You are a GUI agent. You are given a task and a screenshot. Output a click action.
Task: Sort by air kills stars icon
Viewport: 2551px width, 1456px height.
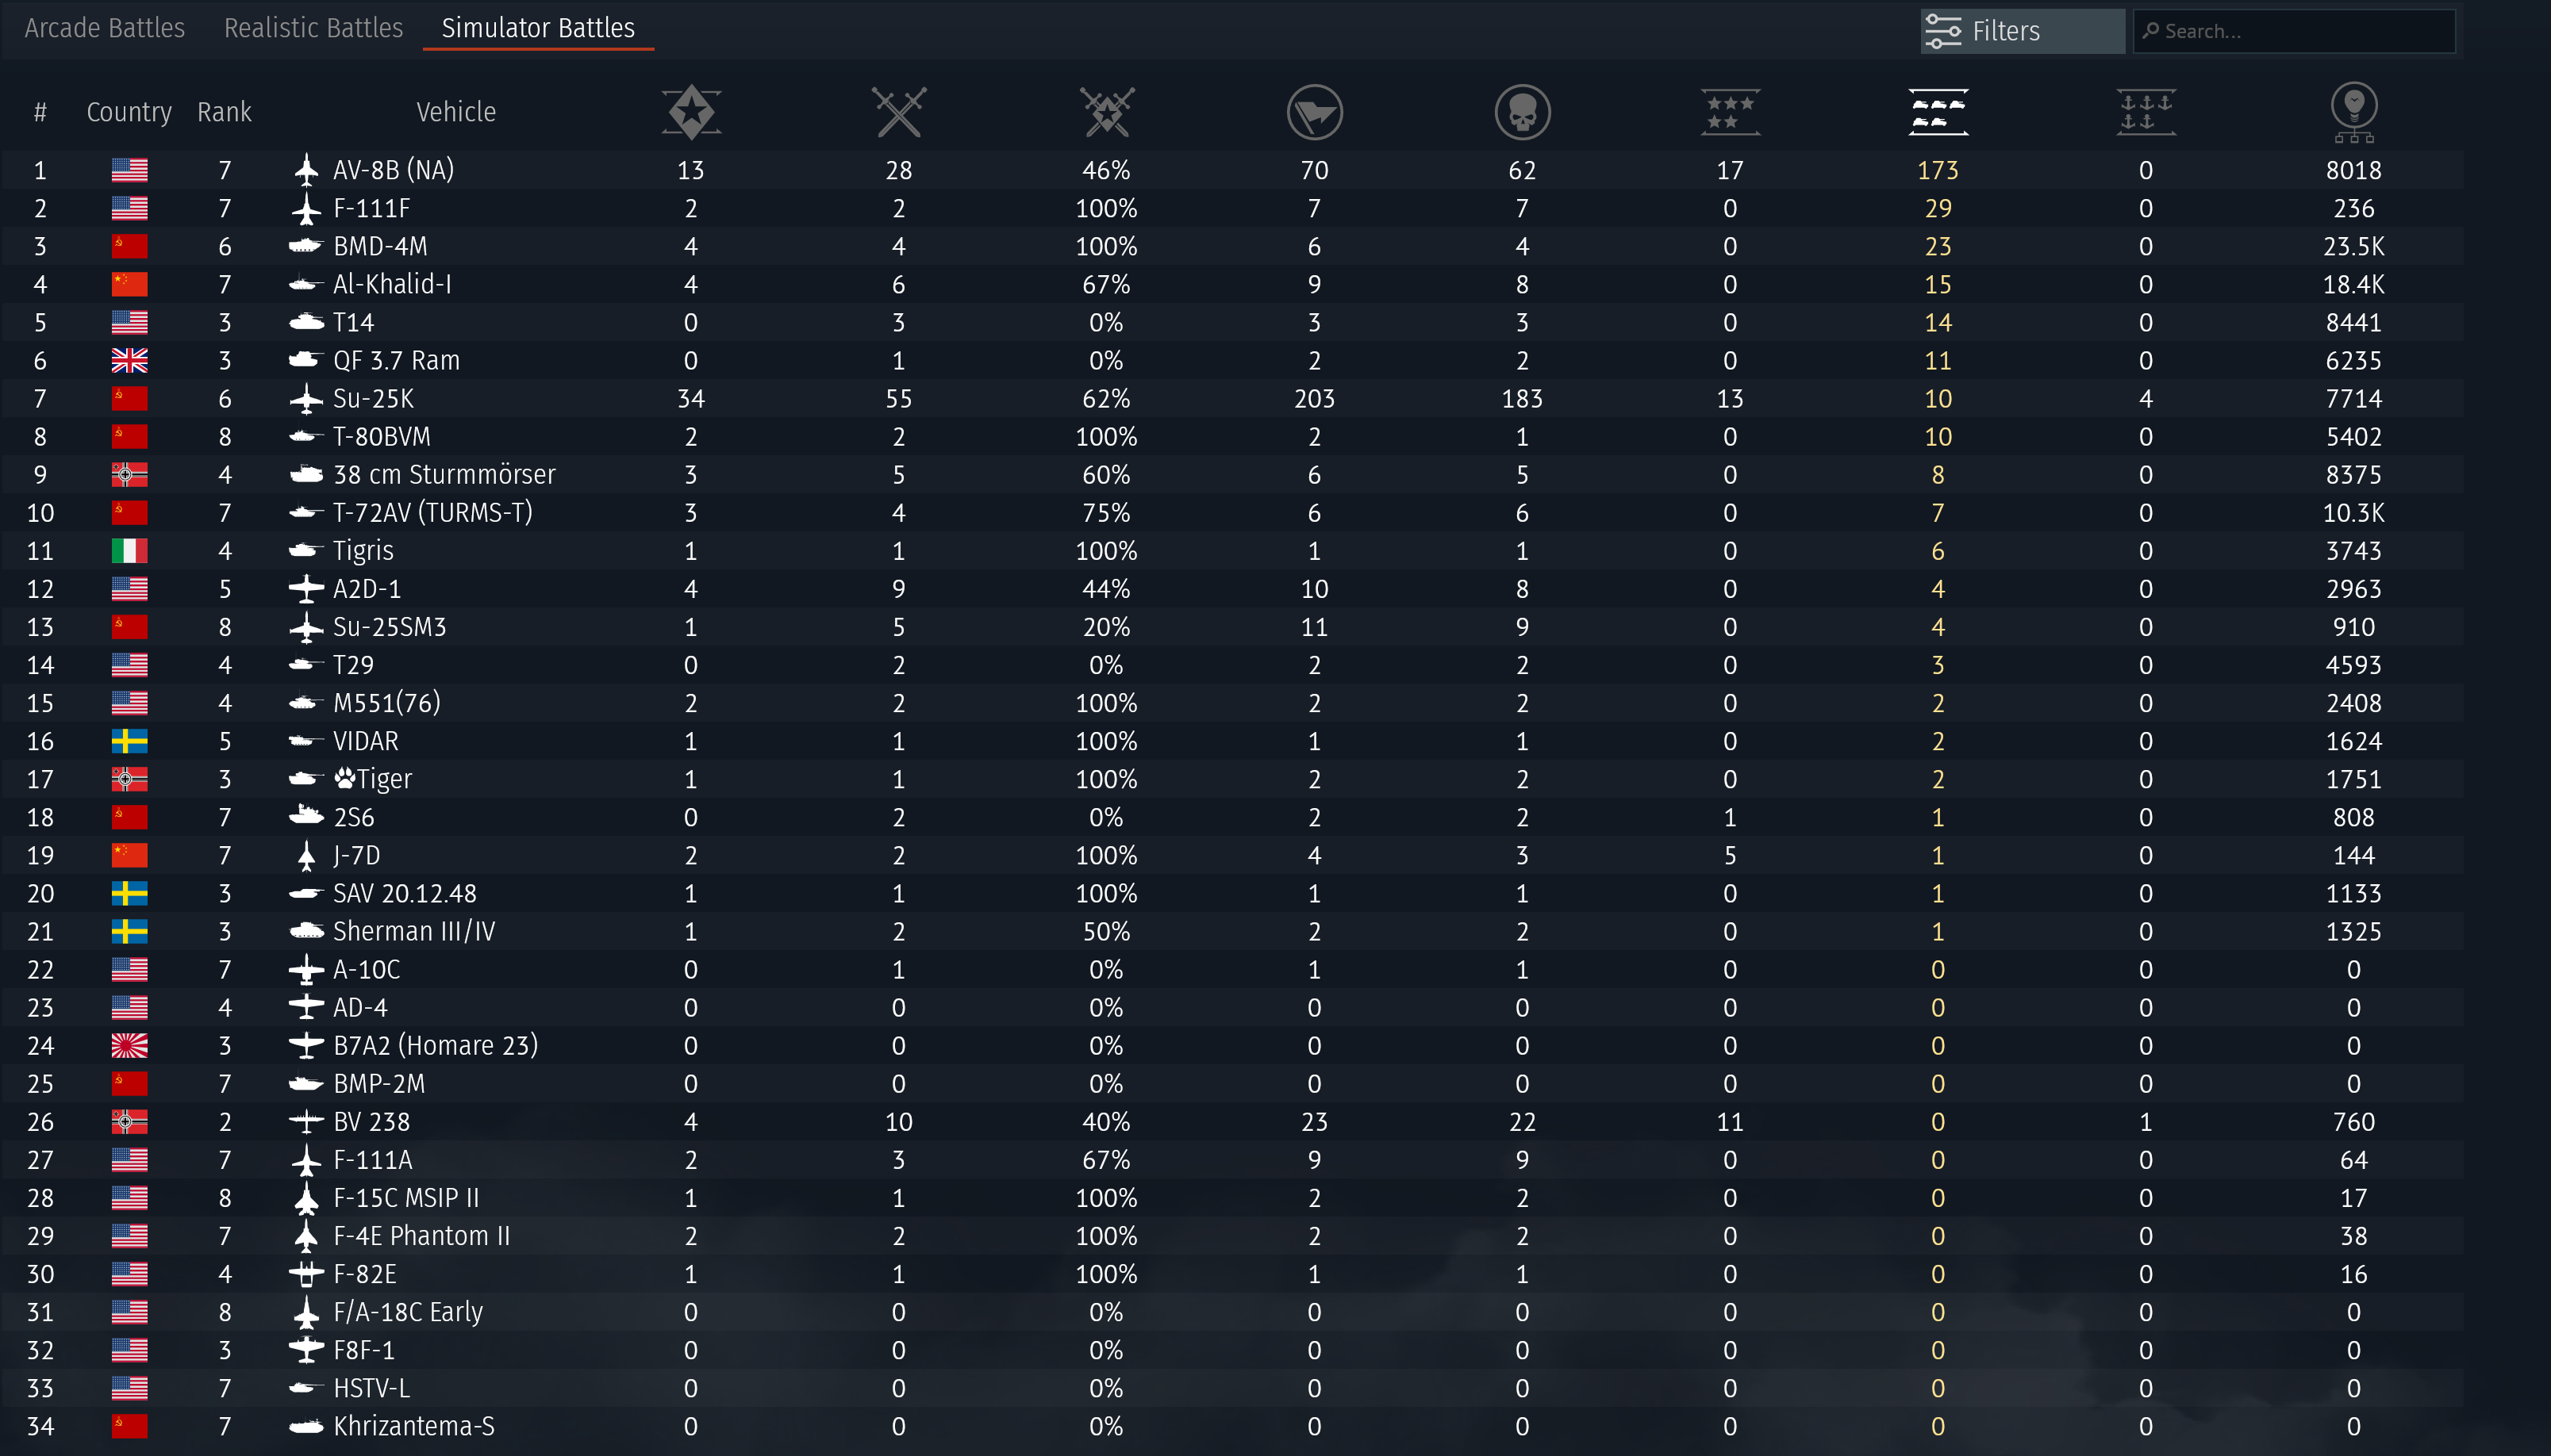[x=1730, y=112]
